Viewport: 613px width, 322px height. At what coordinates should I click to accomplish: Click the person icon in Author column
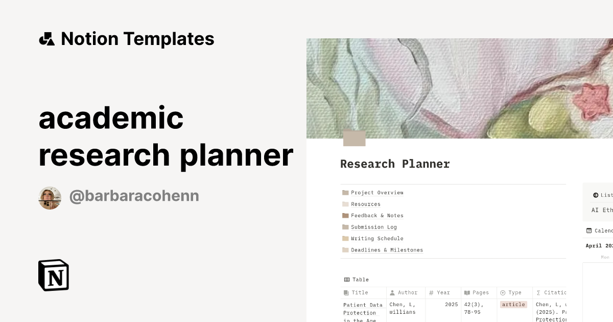point(392,292)
